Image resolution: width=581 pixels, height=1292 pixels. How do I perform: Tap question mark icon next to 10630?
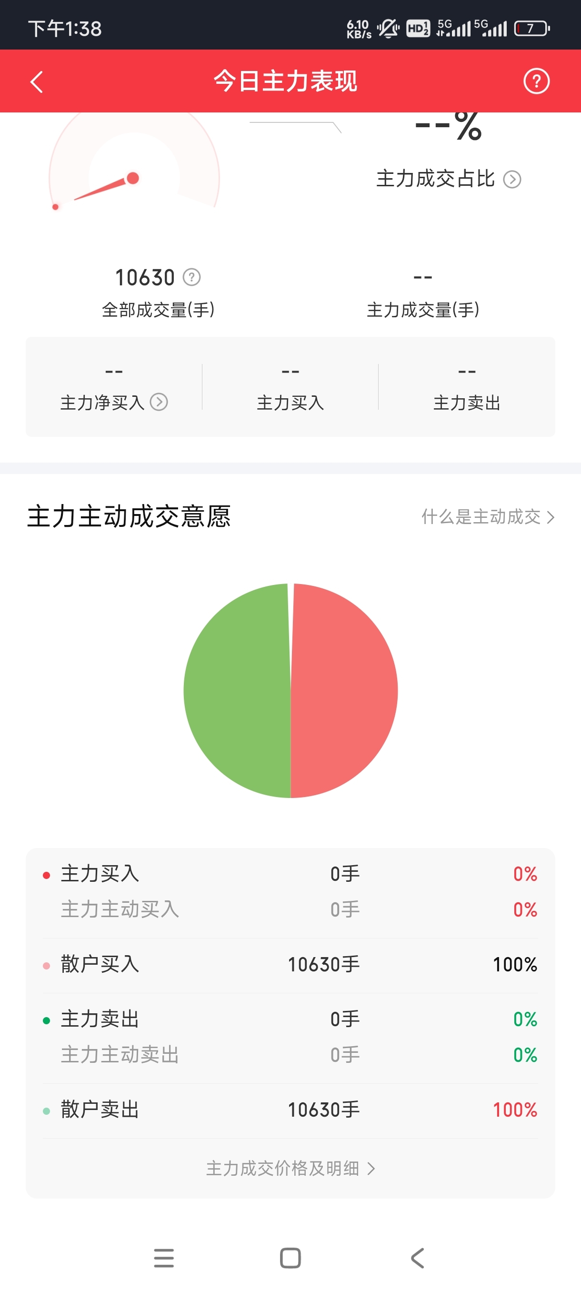191,277
